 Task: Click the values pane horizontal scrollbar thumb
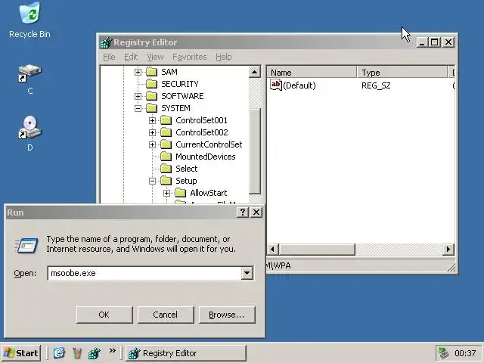pos(317,249)
